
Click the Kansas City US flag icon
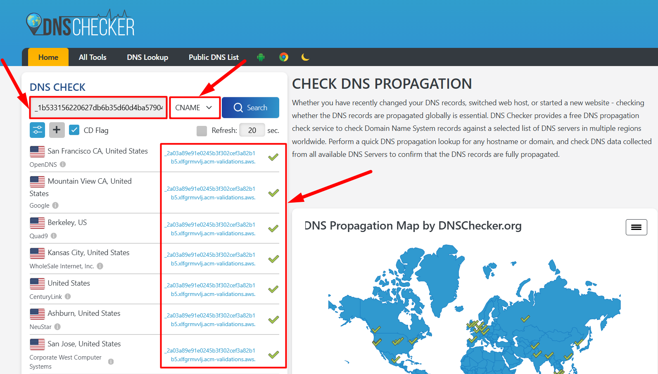coord(37,253)
